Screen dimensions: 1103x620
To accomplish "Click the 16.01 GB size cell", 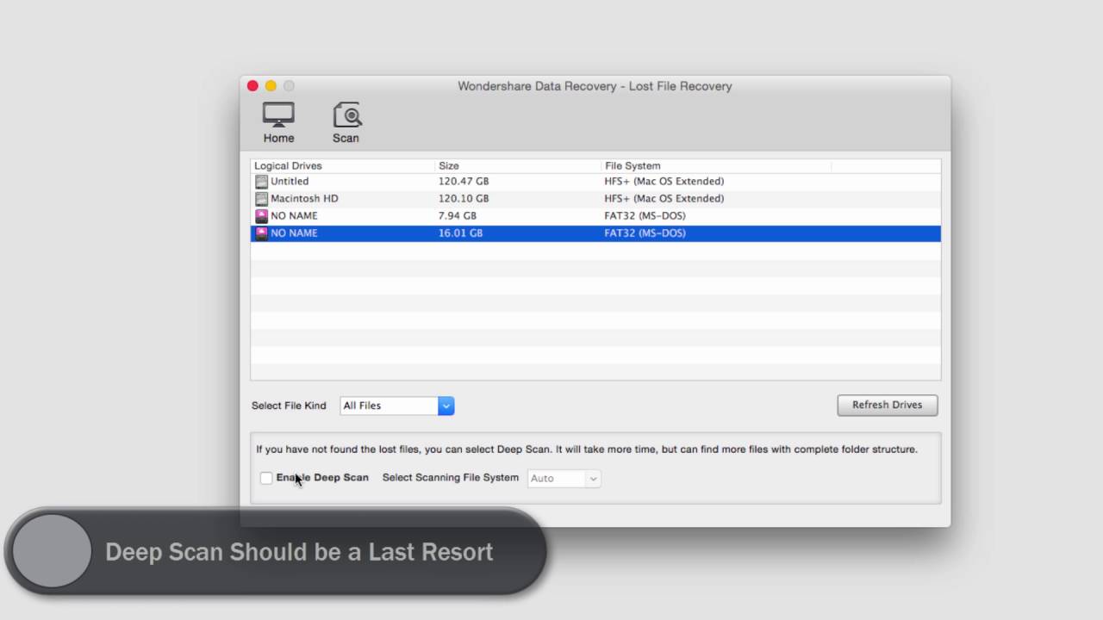I will click(460, 233).
